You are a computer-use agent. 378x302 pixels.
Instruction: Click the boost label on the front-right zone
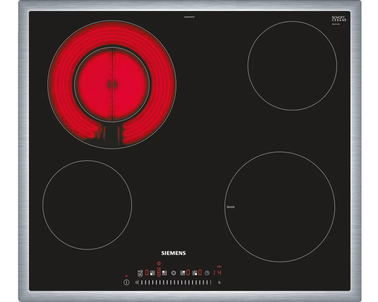click(231, 207)
